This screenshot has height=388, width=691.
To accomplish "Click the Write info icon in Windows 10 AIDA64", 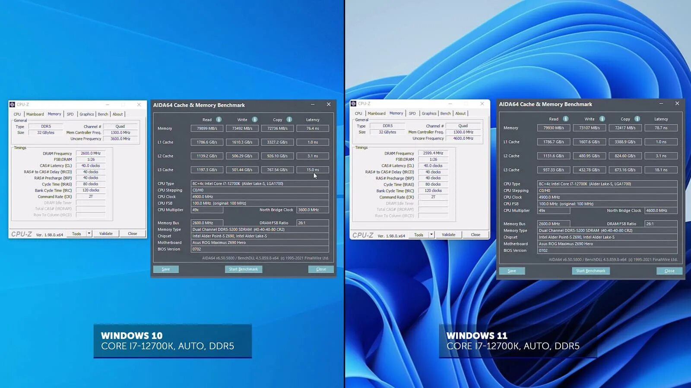I will [255, 119].
